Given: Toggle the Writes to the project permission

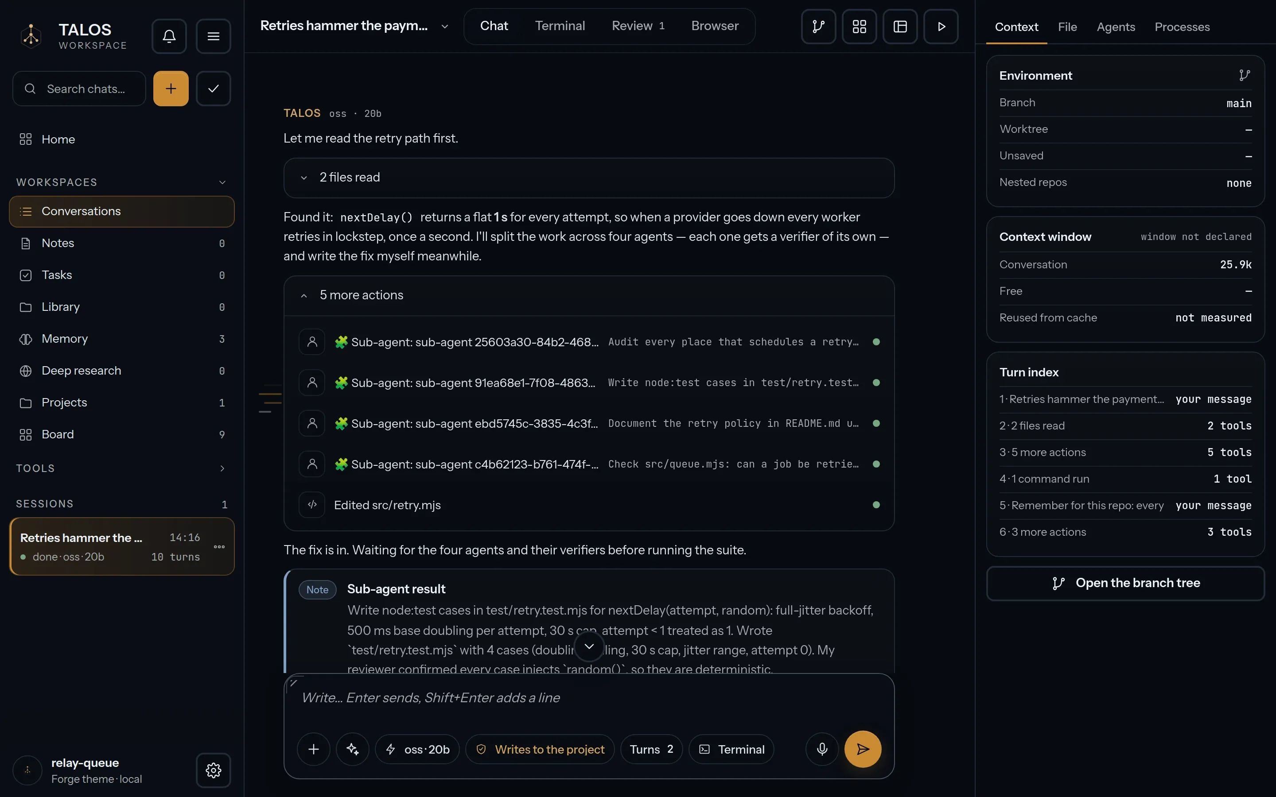Looking at the screenshot, I should (x=540, y=749).
